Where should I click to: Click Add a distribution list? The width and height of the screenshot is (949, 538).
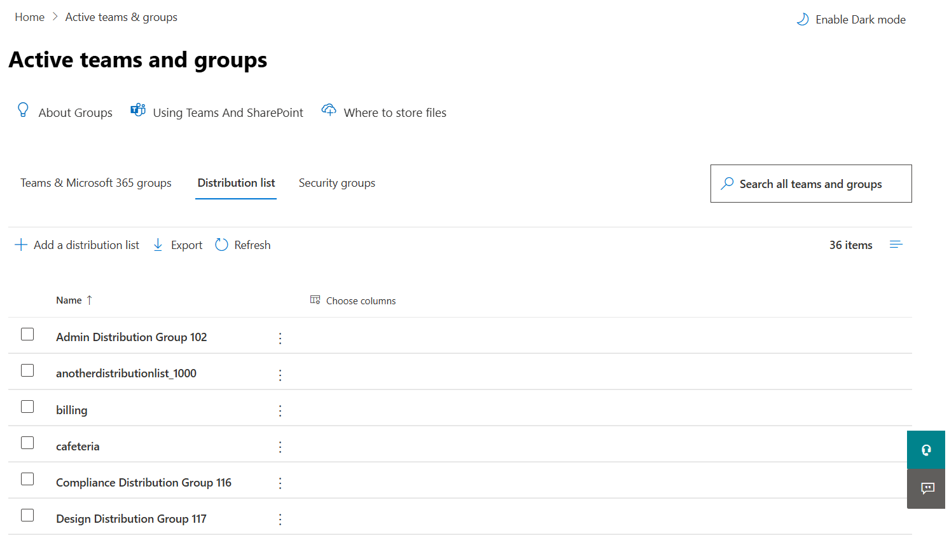click(77, 245)
